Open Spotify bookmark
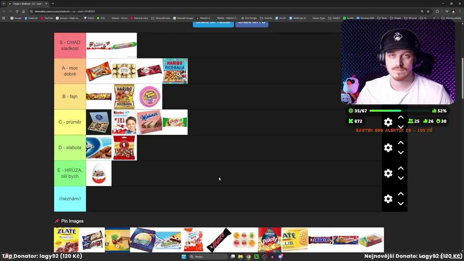 (x=348, y=18)
